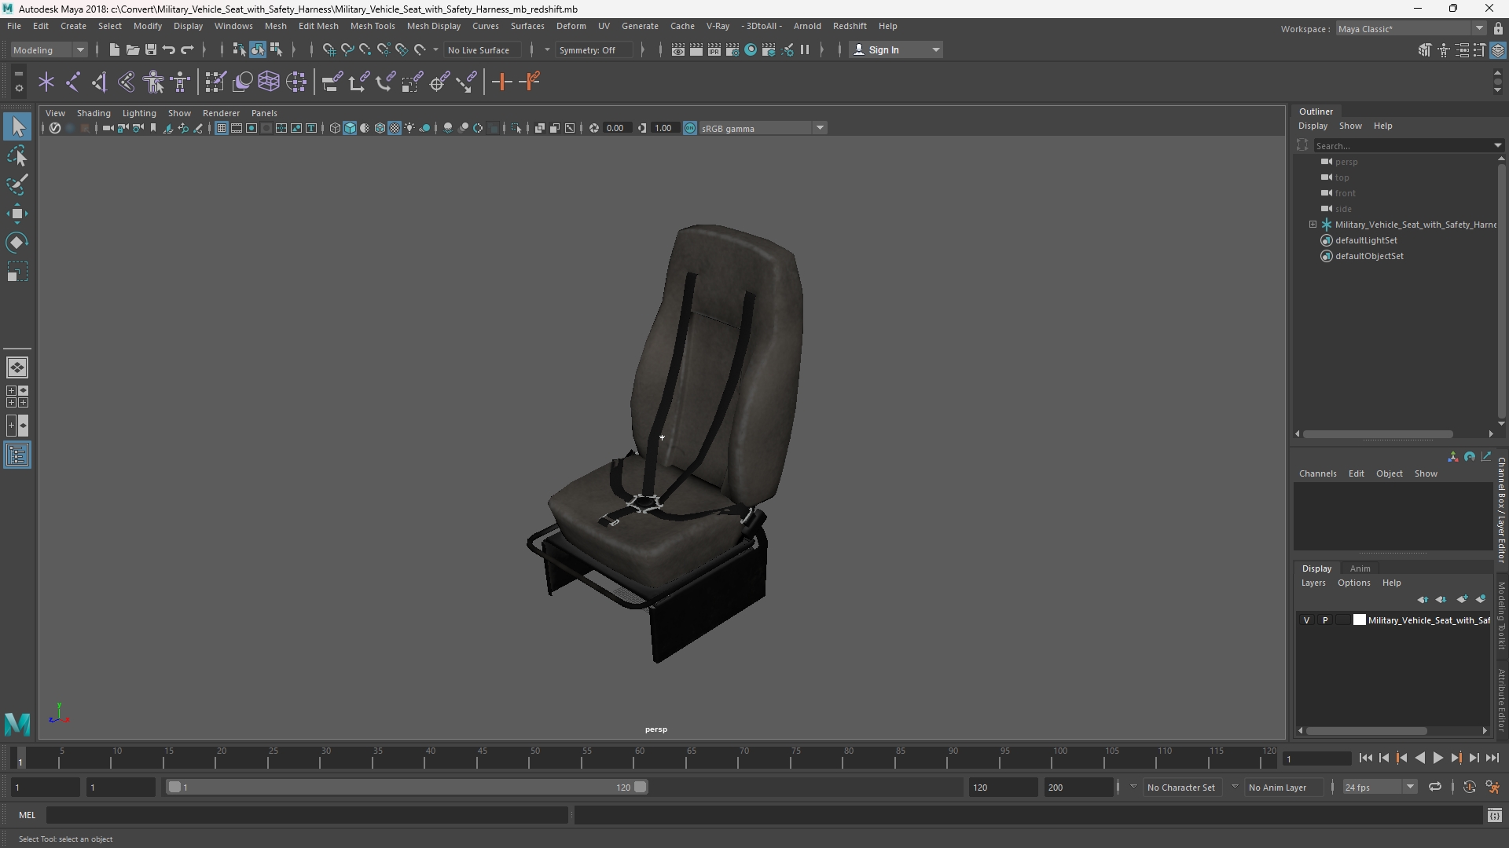Toggle layer playback P box

pyautogui.click(x=1325, y=620)
